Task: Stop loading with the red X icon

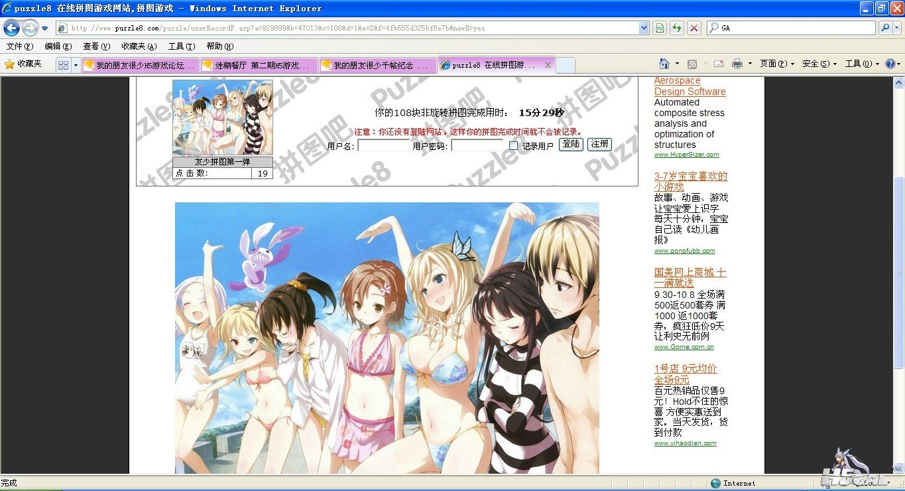Action: coord(694,28)
